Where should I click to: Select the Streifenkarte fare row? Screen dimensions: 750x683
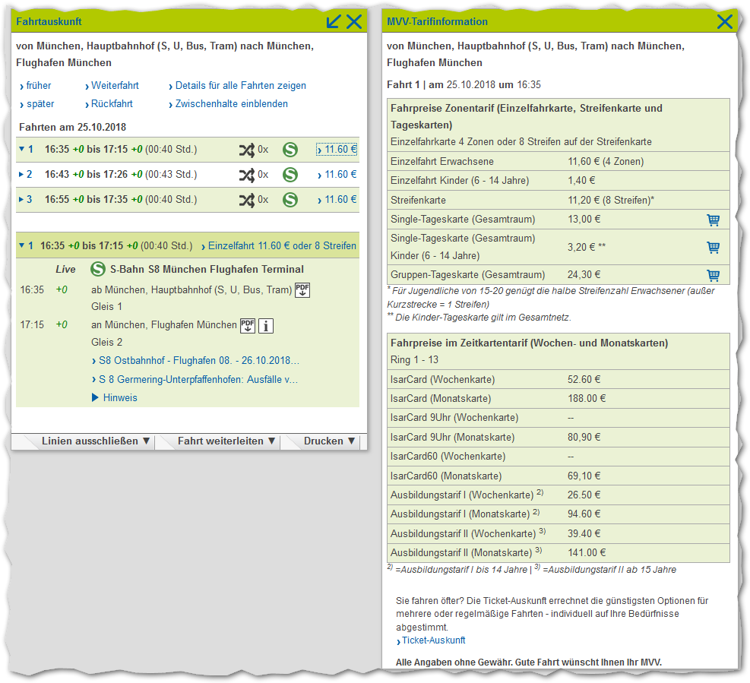[559, 200]
